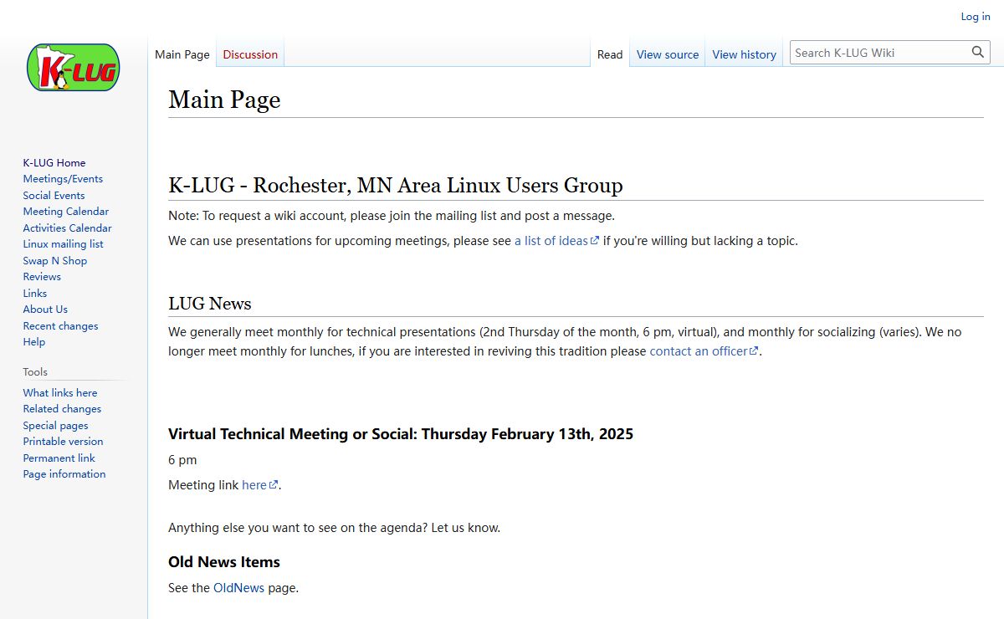The height and width of the screenshot is (619, 1004).
Task: View Recent changes
Action: [60, 325]
